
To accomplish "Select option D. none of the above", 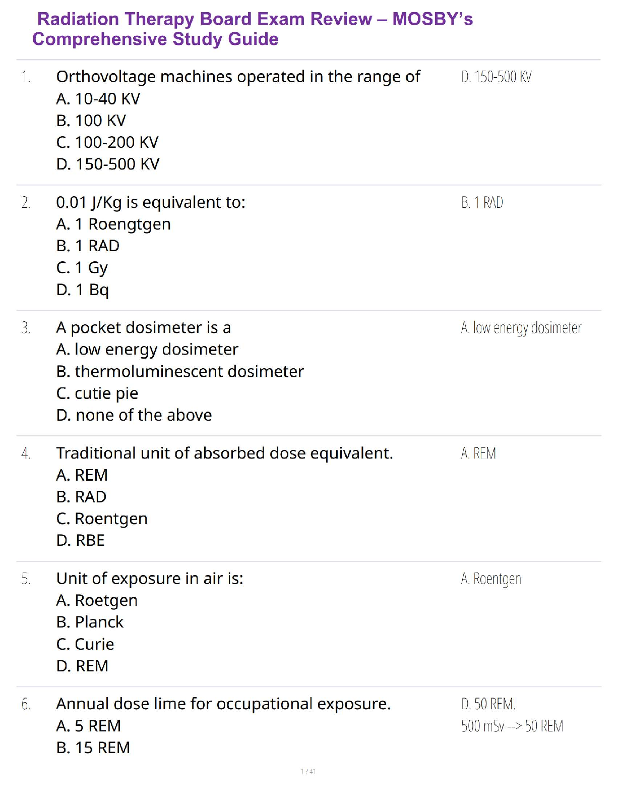I will pyautogui.click(x=134, y=415).
